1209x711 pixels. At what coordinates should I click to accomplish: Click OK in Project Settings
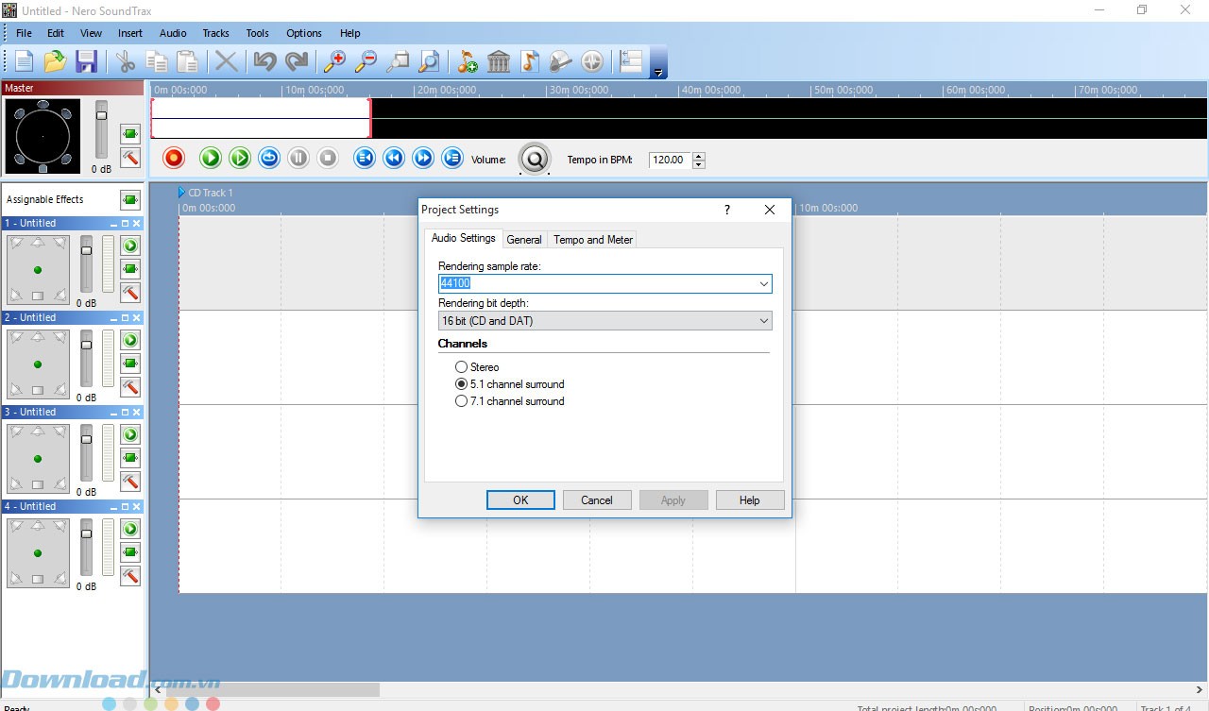click(x=520, y=500)
